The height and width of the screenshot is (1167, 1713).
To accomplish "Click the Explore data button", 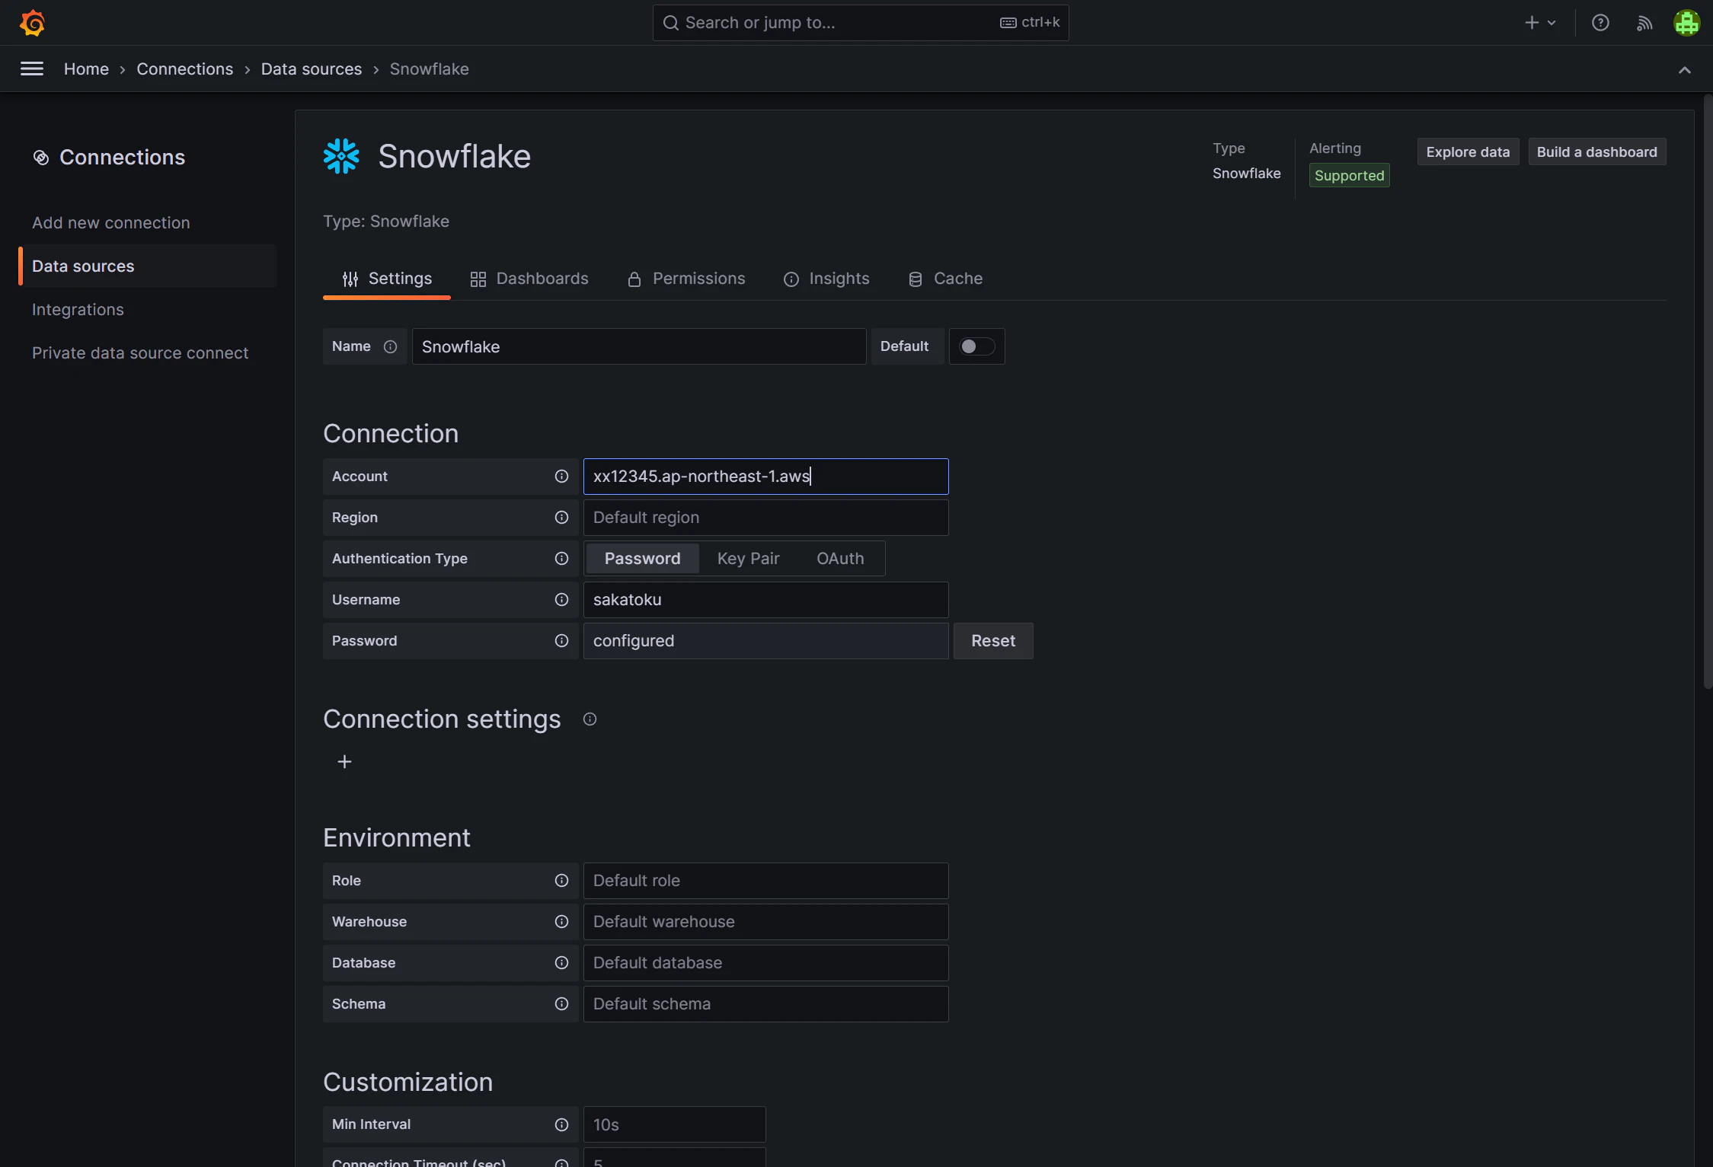I will click(1468, 152).
